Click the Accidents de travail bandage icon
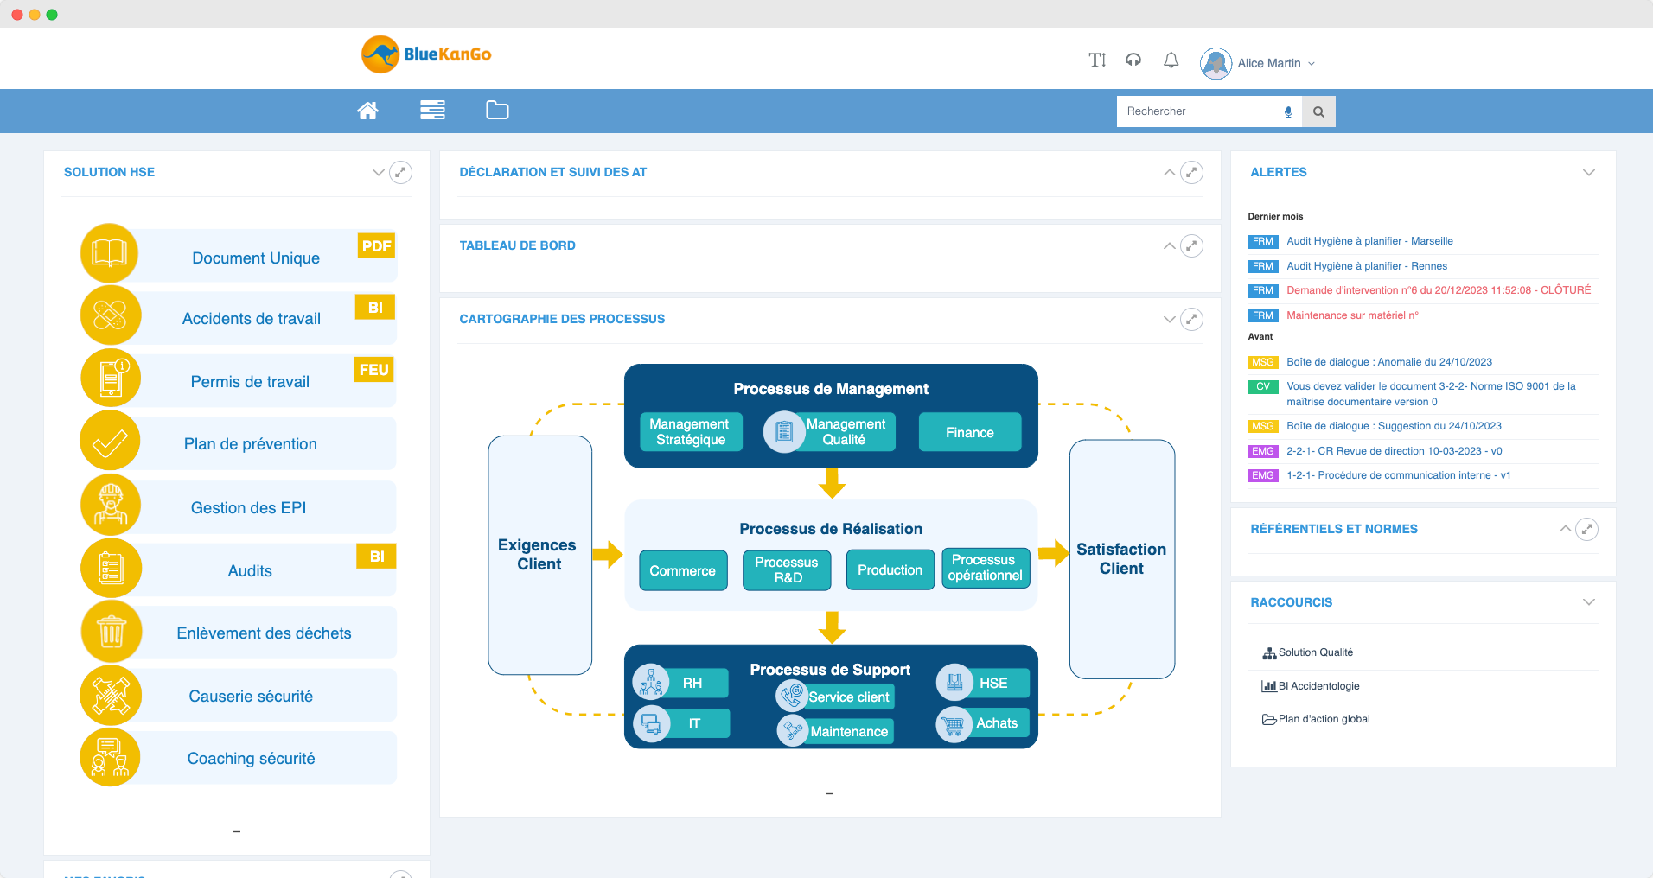This screenshot has width=1653, height=878. click(110, 315)
